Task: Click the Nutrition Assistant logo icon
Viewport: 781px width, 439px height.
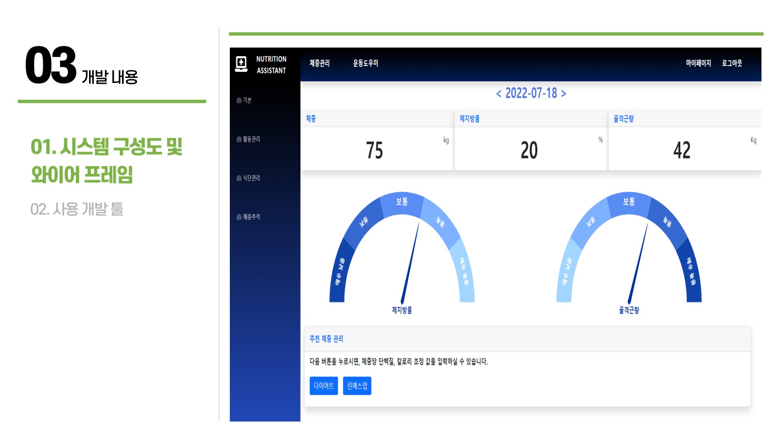Action: (241, 64)
